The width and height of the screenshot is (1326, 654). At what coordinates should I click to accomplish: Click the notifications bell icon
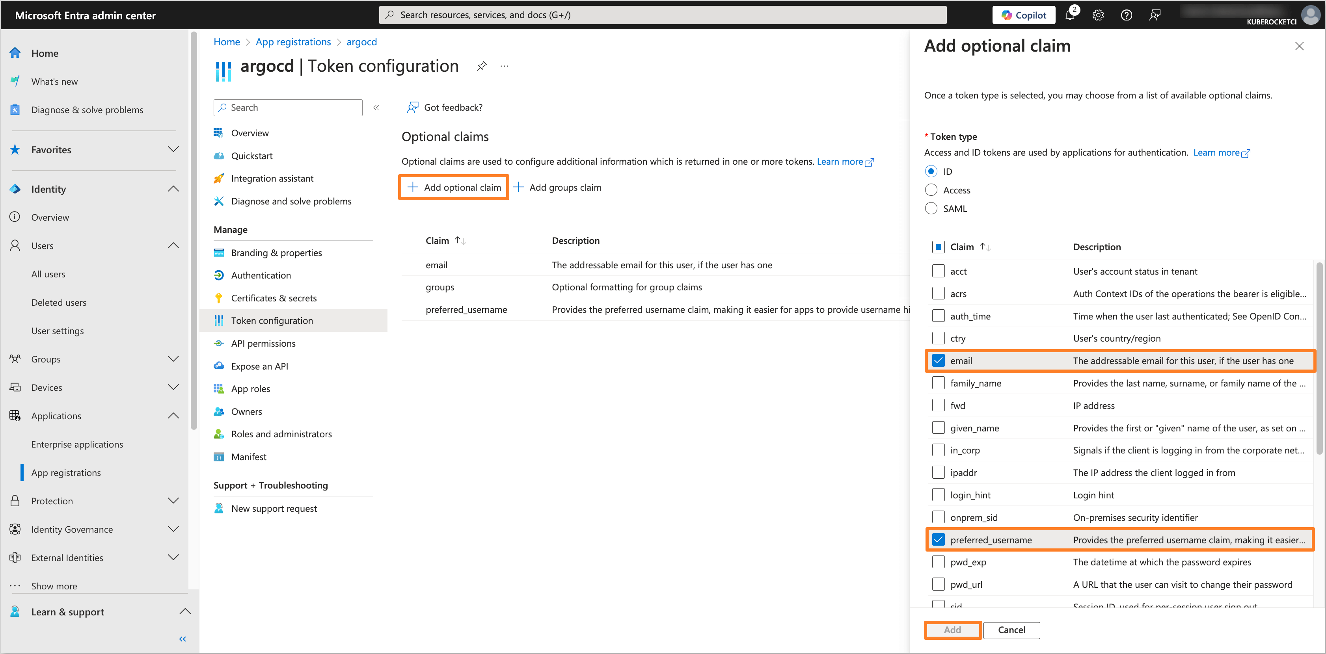pos(1070,15)
